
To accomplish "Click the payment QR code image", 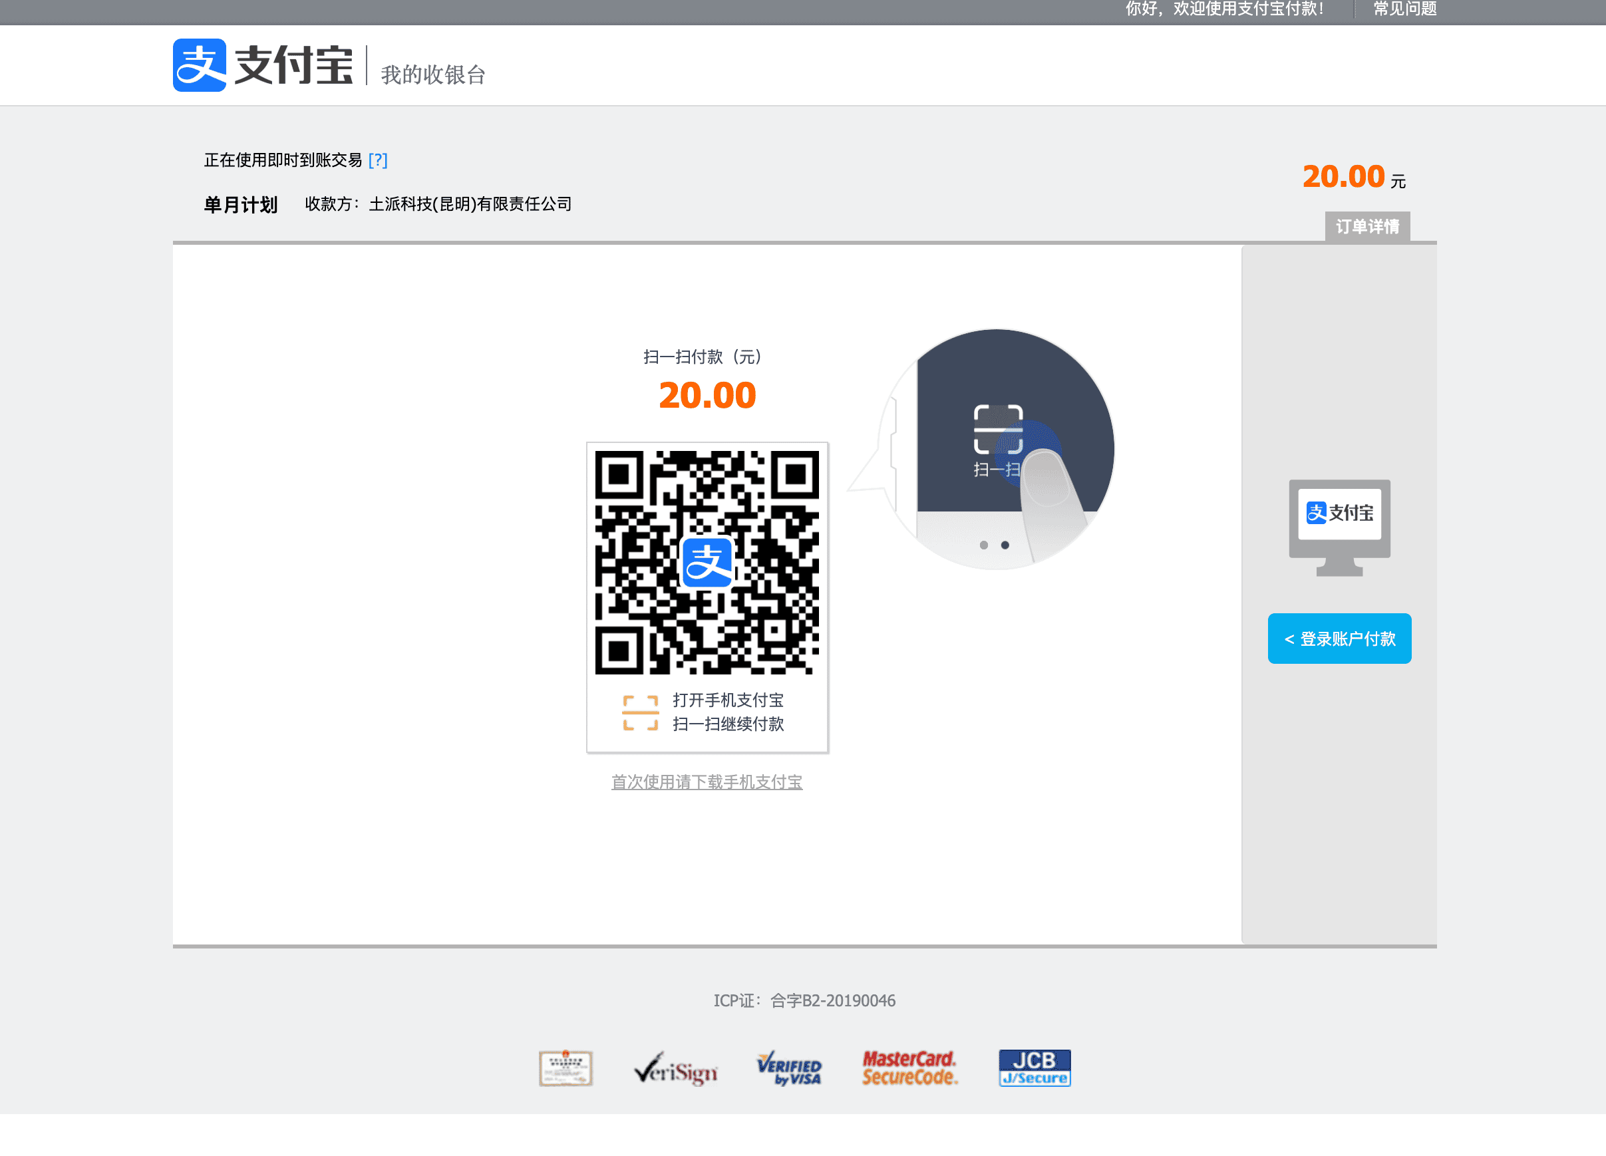I will pyautogui.click(x=707, y=563).
